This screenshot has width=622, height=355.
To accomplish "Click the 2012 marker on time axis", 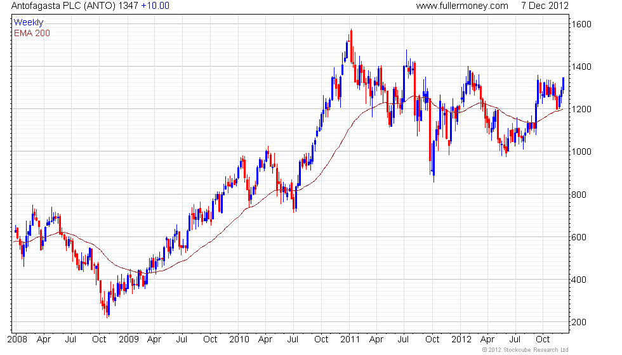I will click(x=461, y=340).
